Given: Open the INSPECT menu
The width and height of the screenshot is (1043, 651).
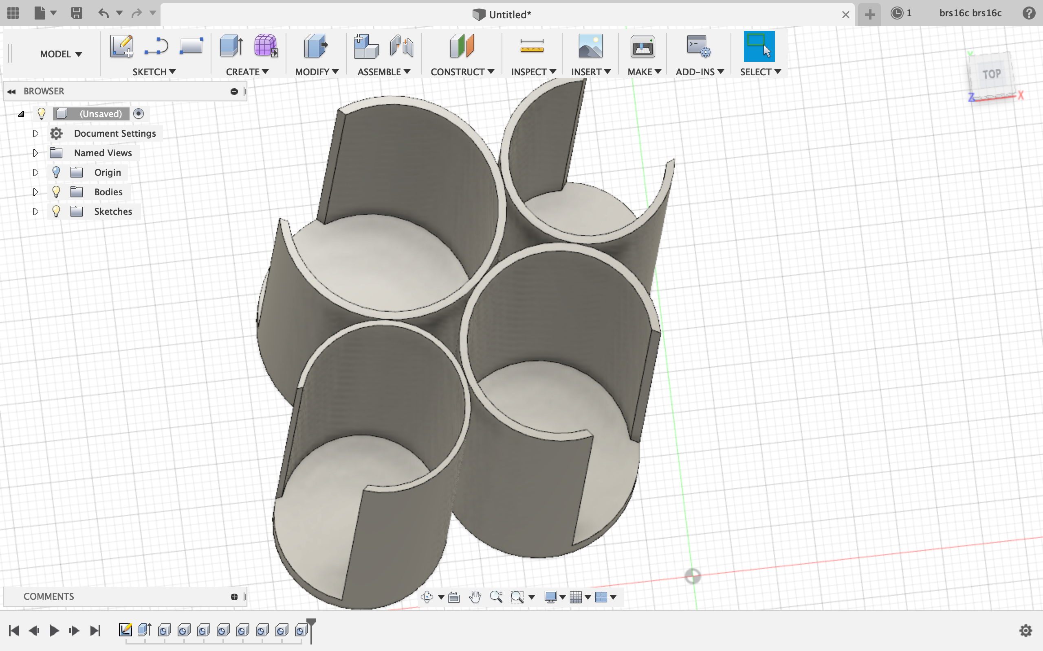Looking at the screenshot, I should click(x=533, y=72).
